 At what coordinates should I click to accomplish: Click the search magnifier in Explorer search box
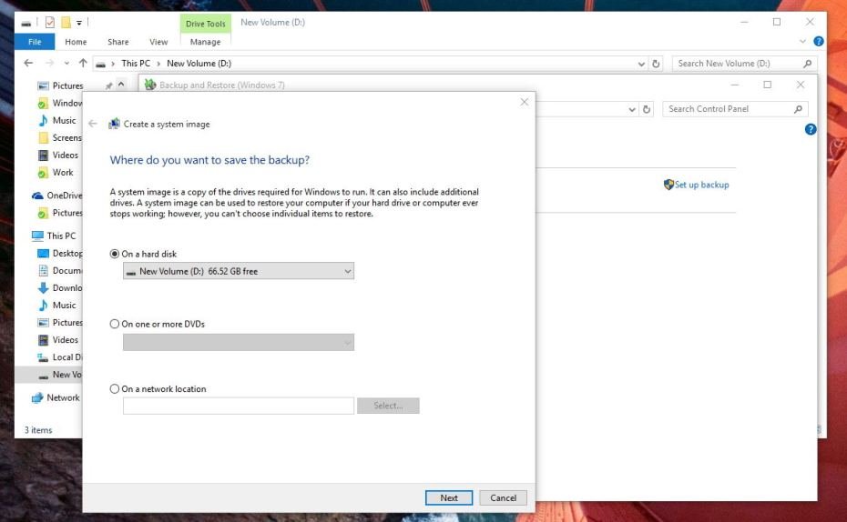807,64
